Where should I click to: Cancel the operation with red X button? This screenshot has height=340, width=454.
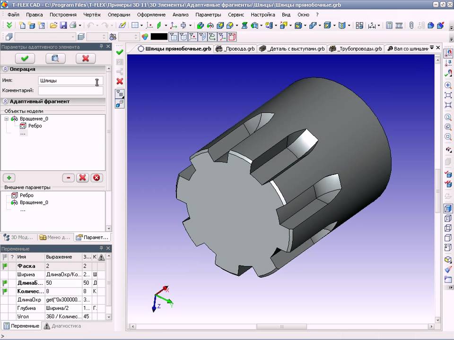pos(86,58)
